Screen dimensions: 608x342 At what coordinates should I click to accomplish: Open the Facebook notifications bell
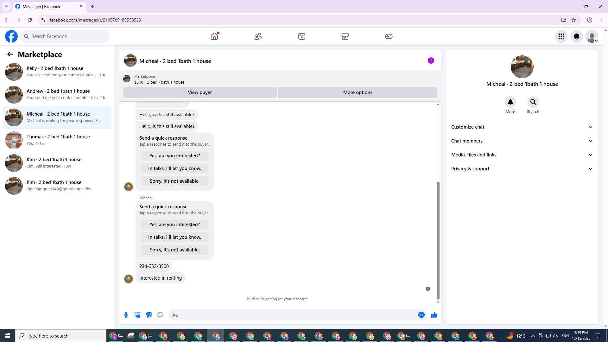click(576, 36)
